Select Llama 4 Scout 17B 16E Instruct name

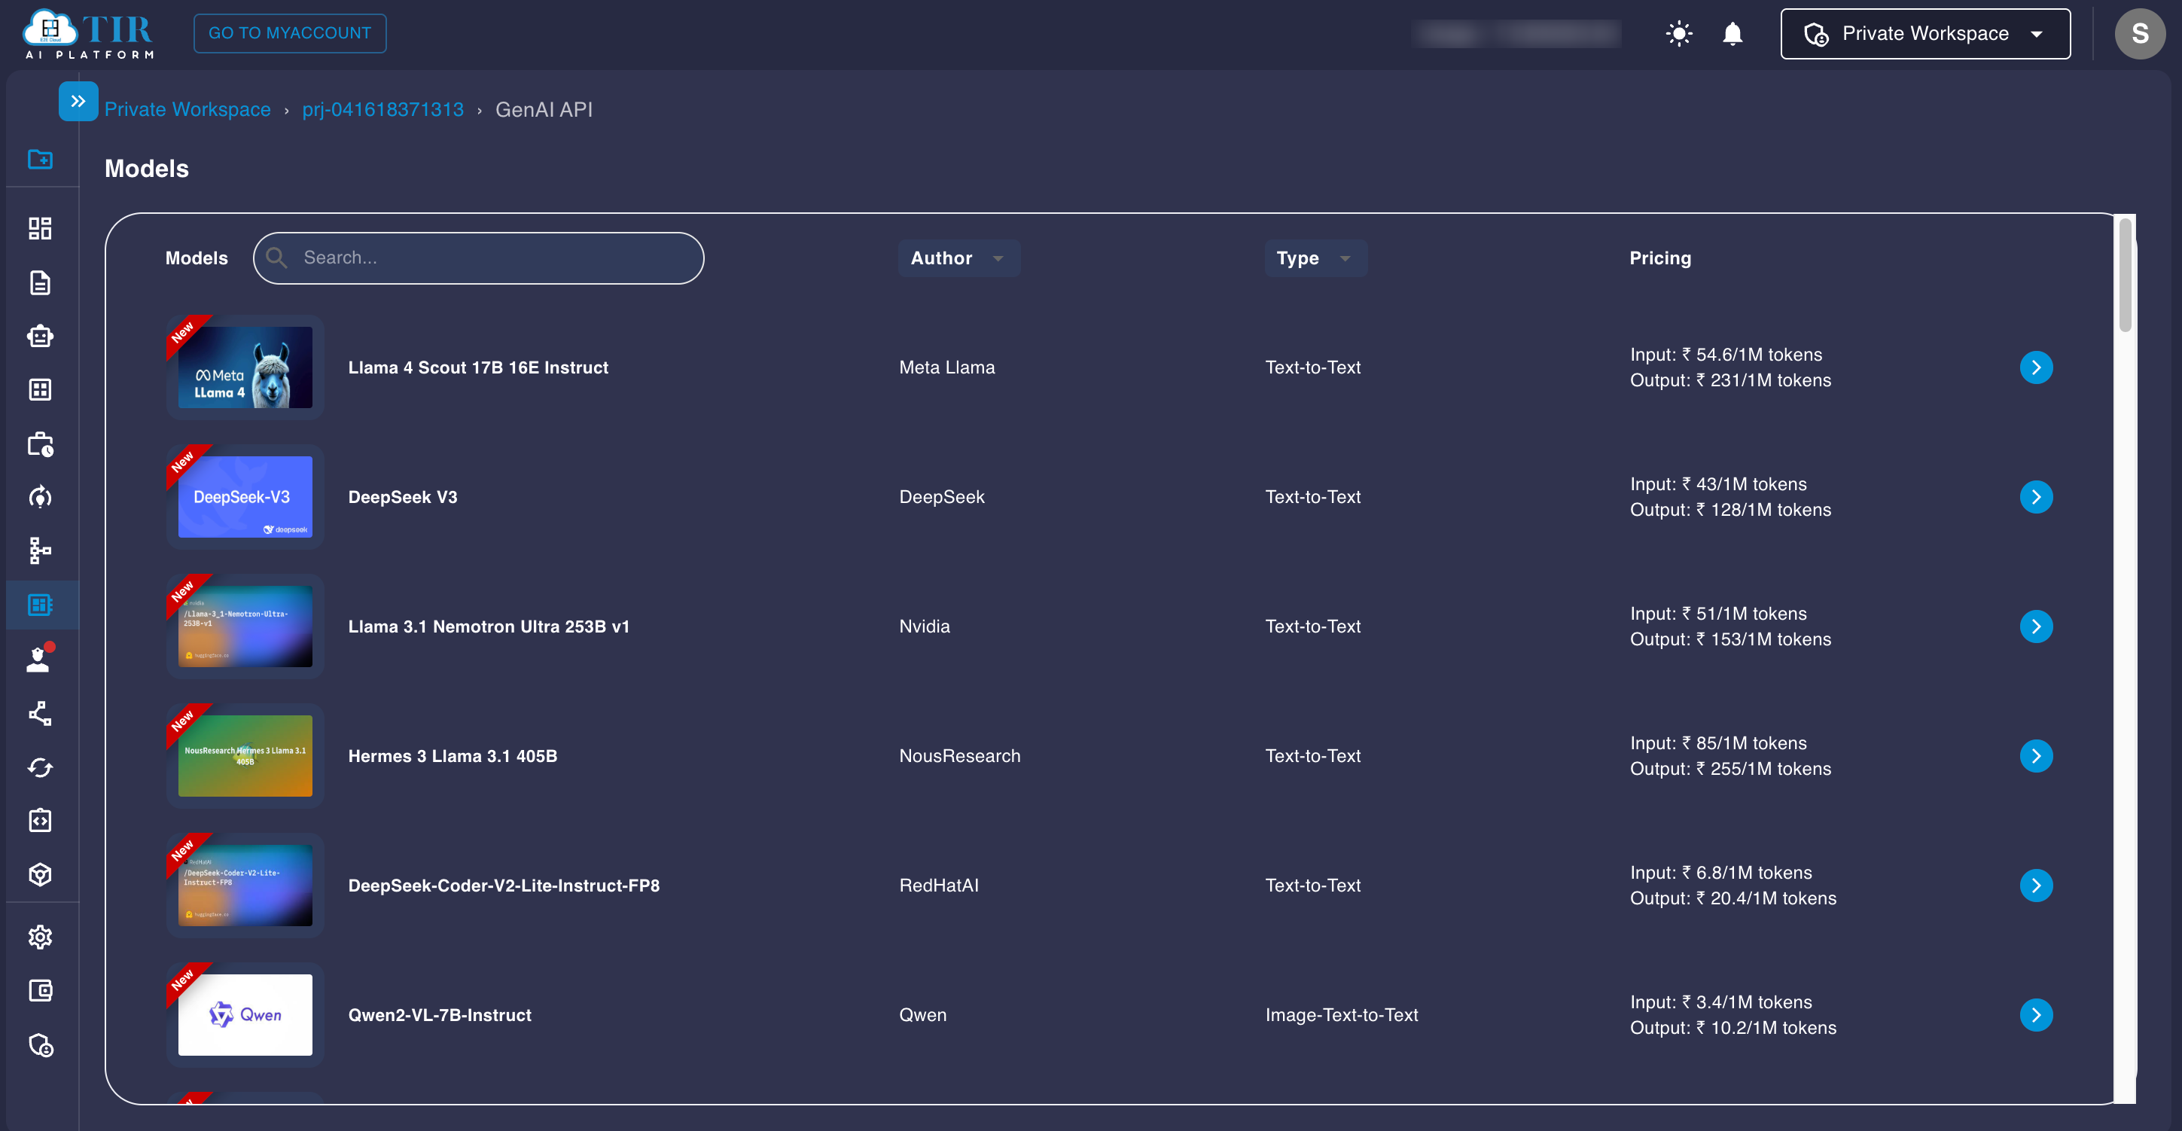(477, 367)
